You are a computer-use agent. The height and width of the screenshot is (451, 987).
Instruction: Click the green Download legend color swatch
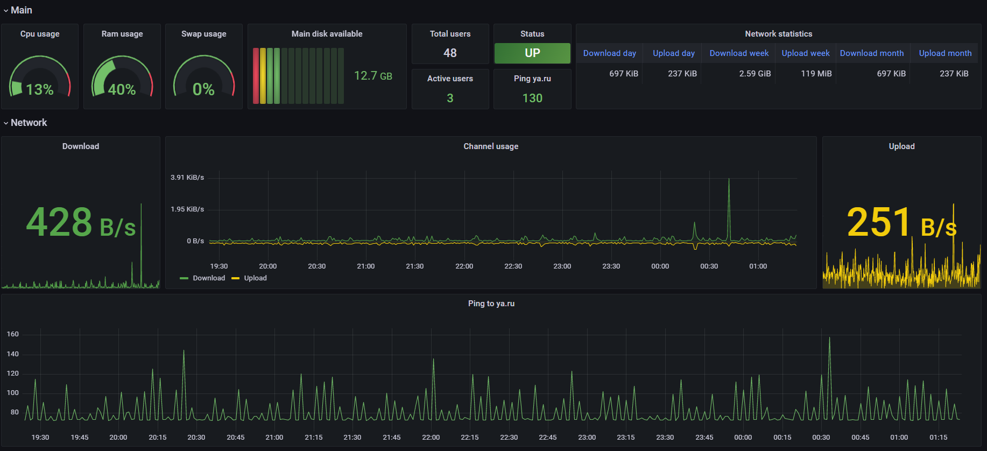[x=184, y=278]
